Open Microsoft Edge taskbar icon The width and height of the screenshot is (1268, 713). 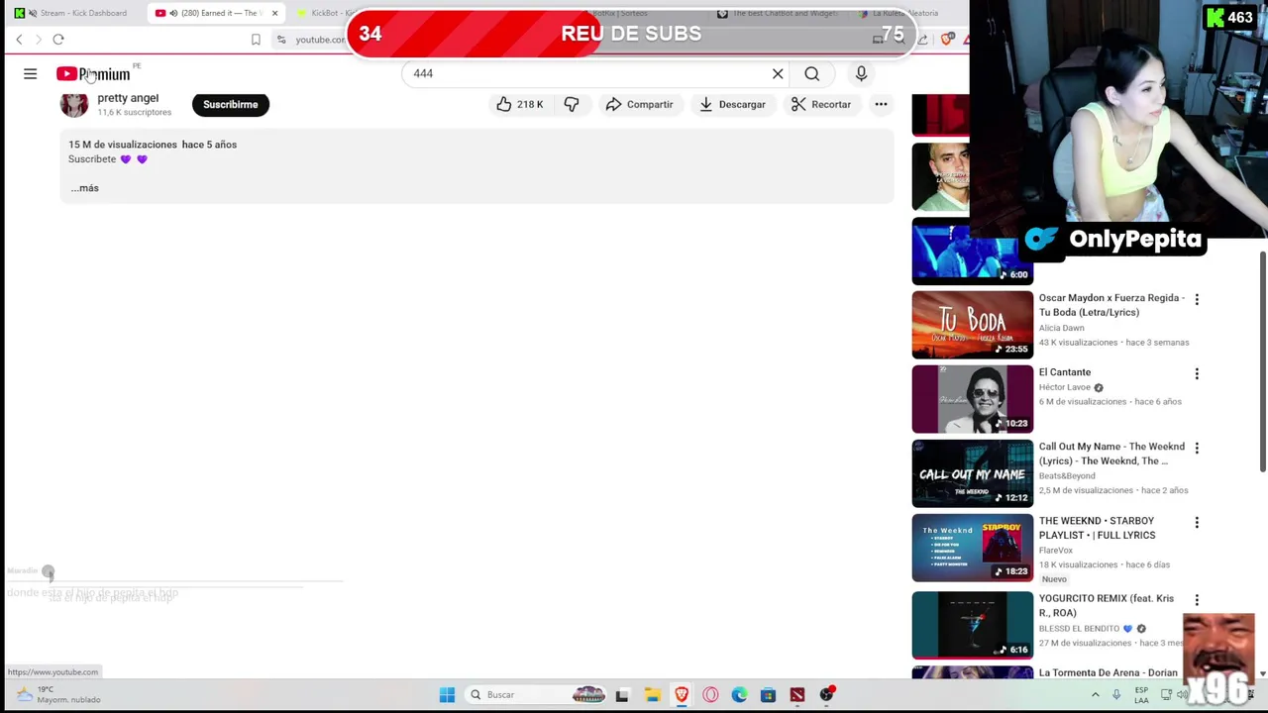739,695
